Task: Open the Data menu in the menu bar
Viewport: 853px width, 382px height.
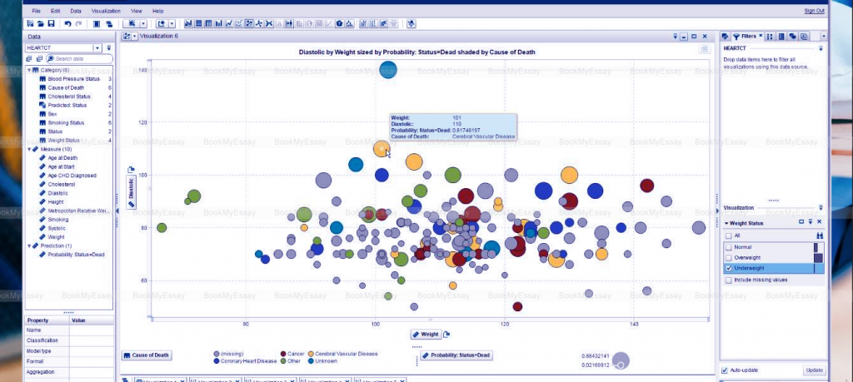Action: pos(76,10)
